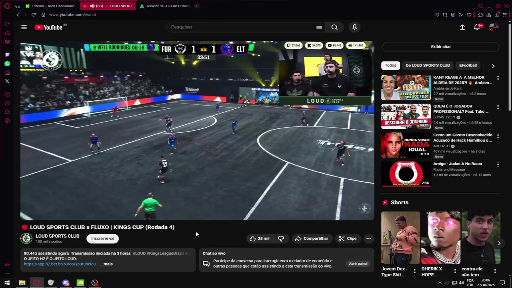
Task: Select the De LOUD SPORTS CLUB chip
Action: (428, 65)
